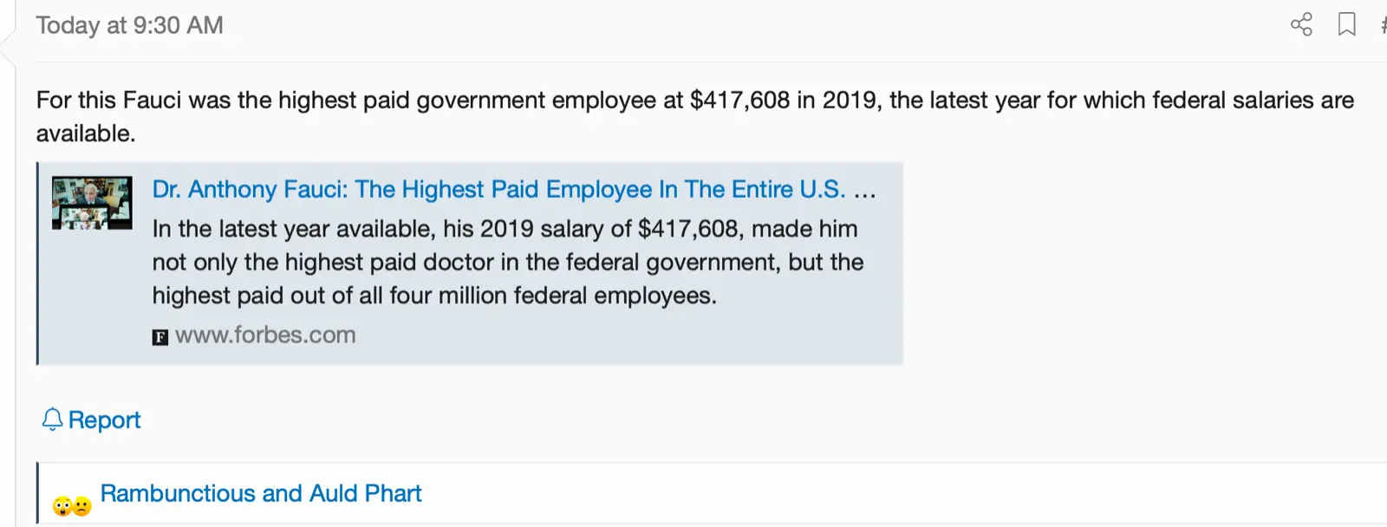Open 'Dr. Anthony Fauci: The Highest Paid Employee' link

pyautogui.click(x=498, y=190)
